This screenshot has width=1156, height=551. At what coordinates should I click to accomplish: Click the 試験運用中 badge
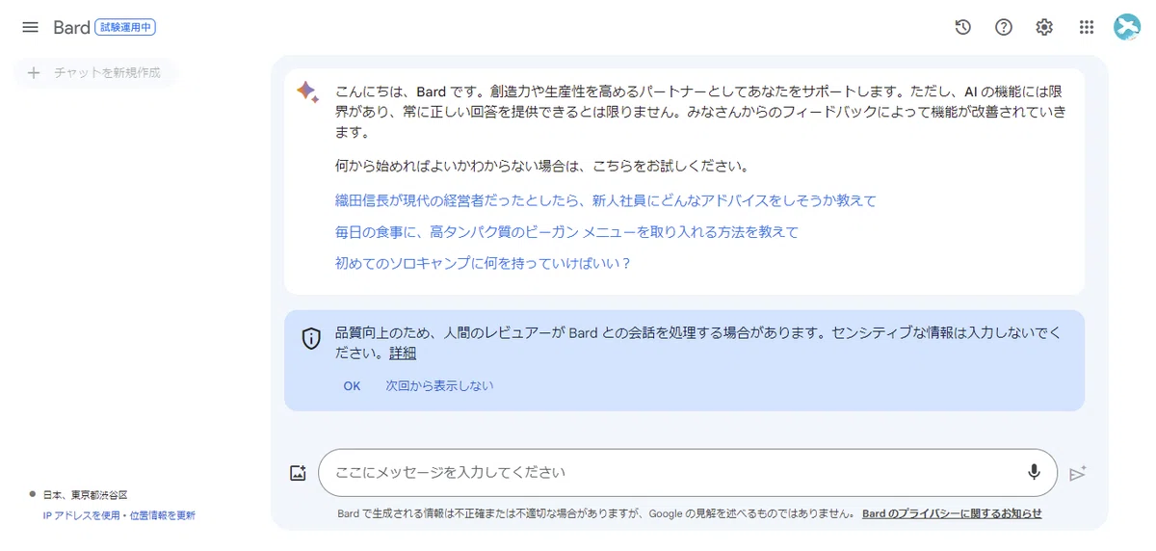[125, 27]
